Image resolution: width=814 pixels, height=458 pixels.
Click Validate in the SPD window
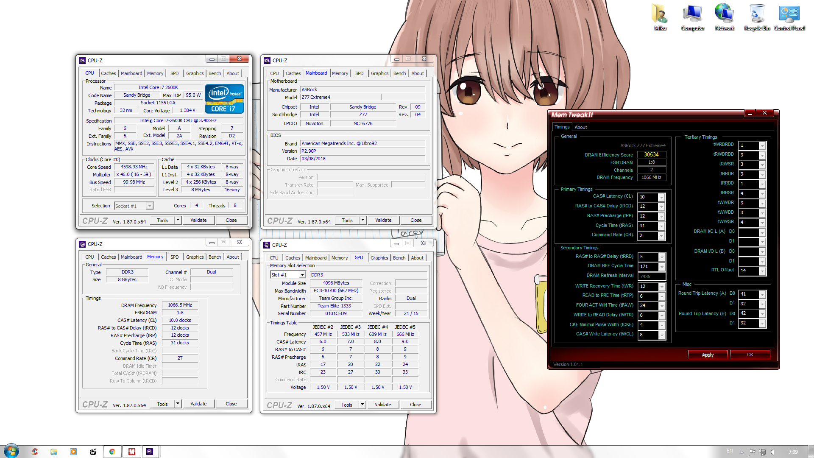[383, 405]
